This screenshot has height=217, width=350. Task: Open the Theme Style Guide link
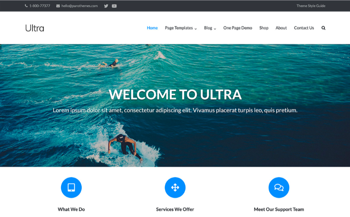point(311,6)
